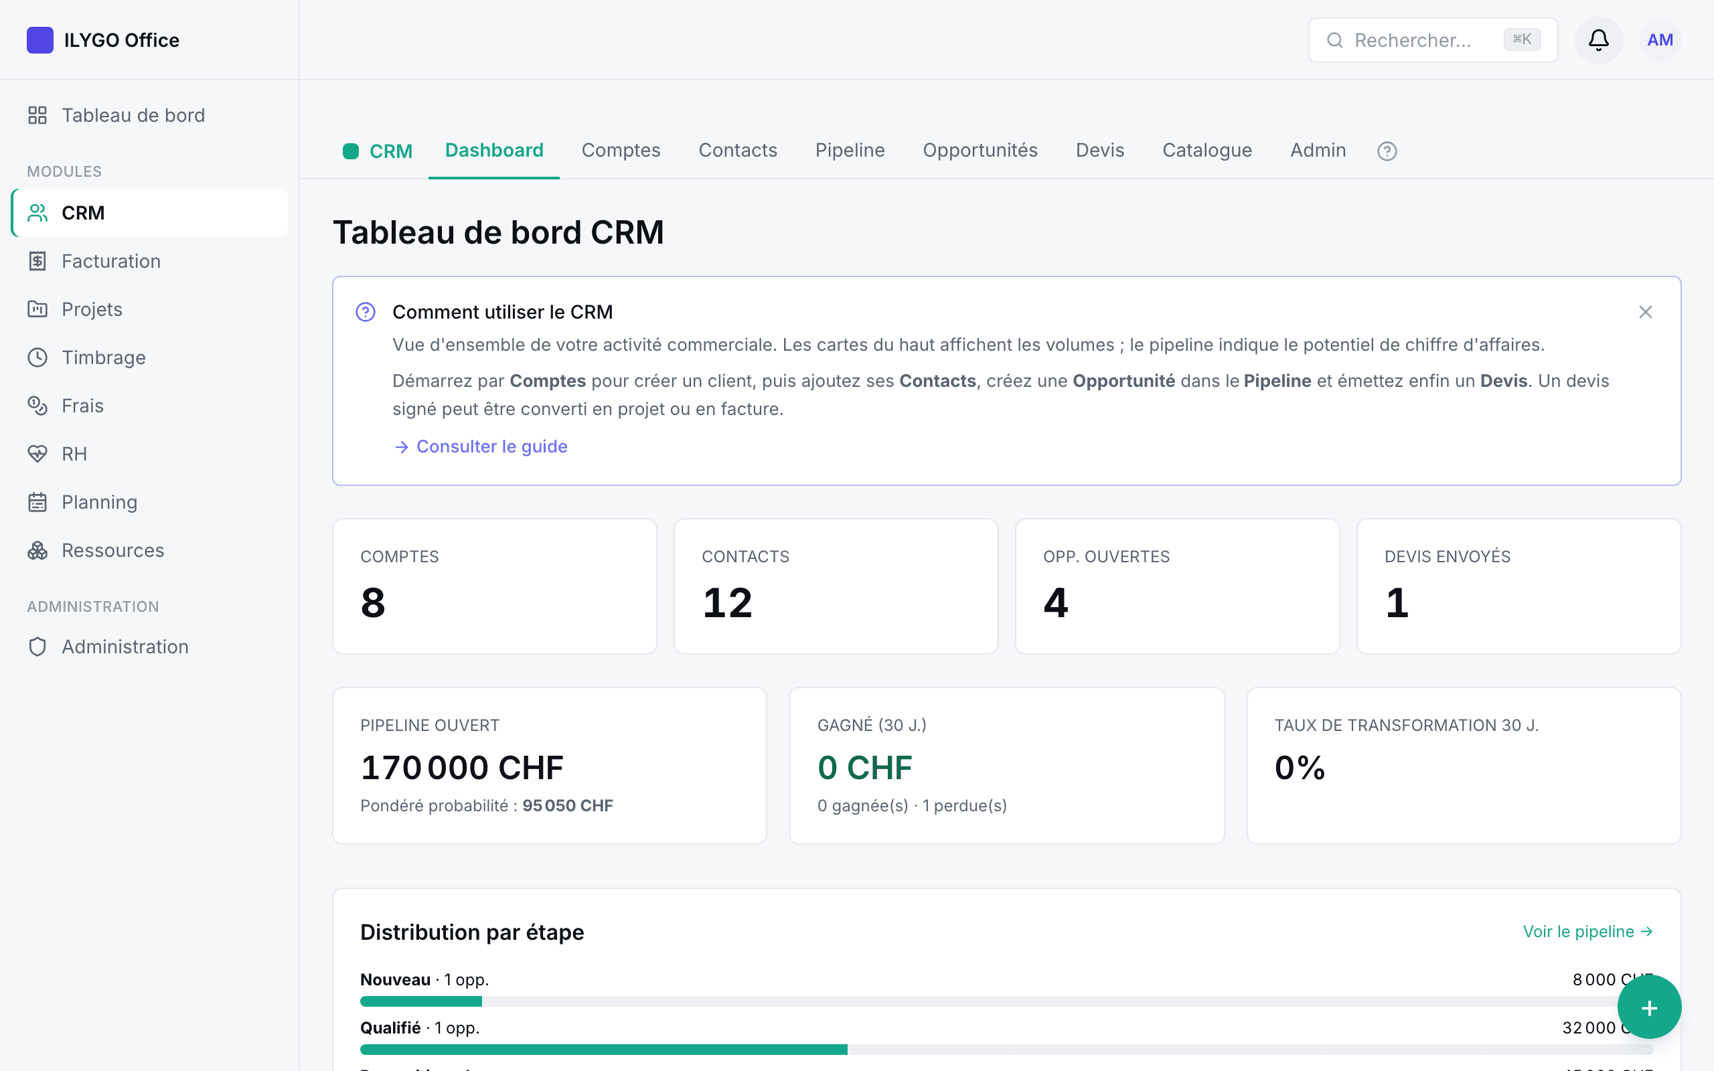
Task: Switch to the Dashboard tab
Action: [493, 150]
